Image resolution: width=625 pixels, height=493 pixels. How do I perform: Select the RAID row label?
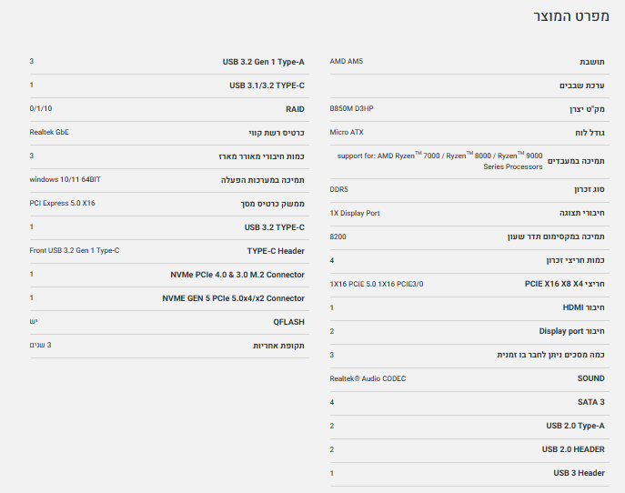[295, 109]
